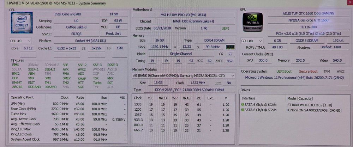Click the 666.7 clock row in timings table

point(183,130)
